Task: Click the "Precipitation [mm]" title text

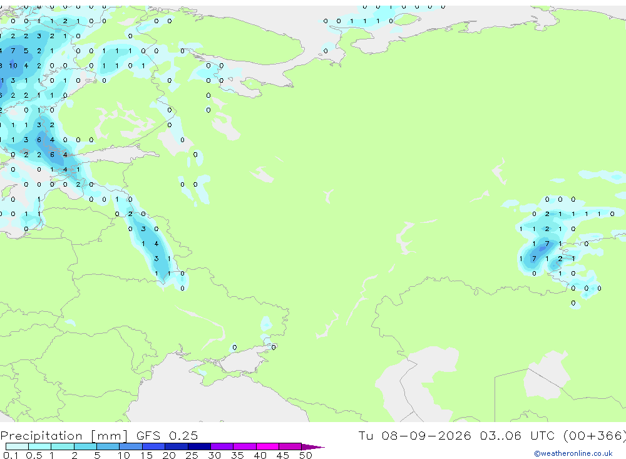Action: click(x=64, y=436)
